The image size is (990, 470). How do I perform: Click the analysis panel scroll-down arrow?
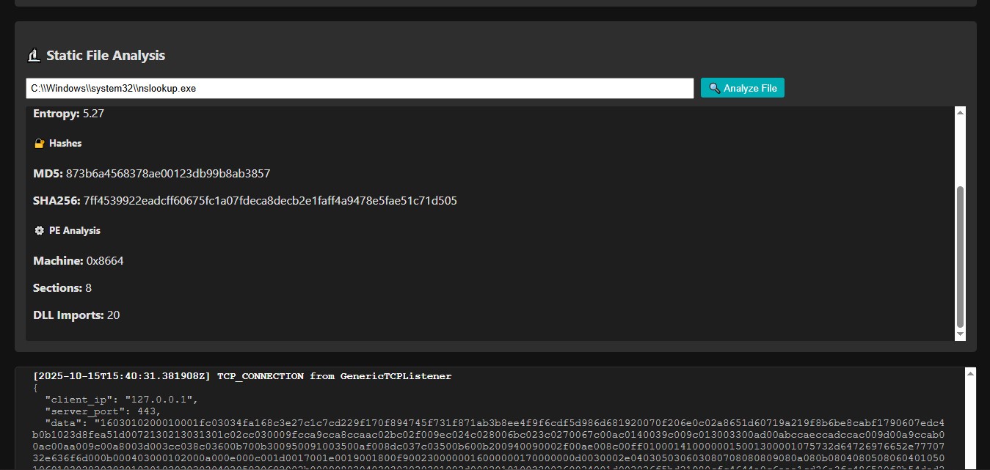[960, 334]
